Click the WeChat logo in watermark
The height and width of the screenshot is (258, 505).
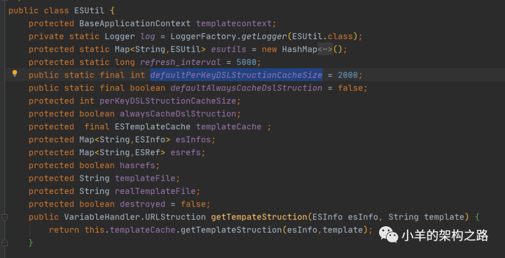click(x=388, y=234)
